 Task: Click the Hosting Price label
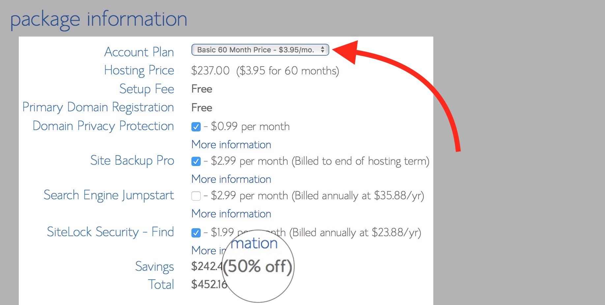(139, 70)
